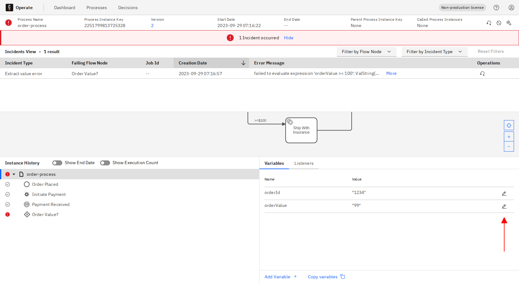Open Filter by Flow Node dropdown

click(x=366, y=52)
